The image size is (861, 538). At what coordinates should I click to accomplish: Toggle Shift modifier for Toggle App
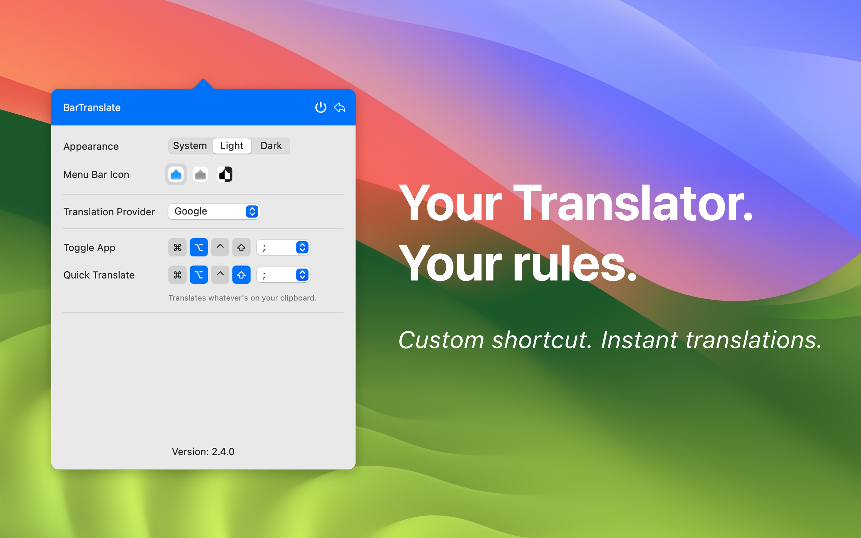[x=242, y=248]
